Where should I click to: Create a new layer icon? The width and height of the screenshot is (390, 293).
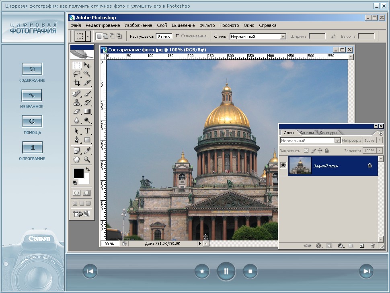[x=362, y=246]
